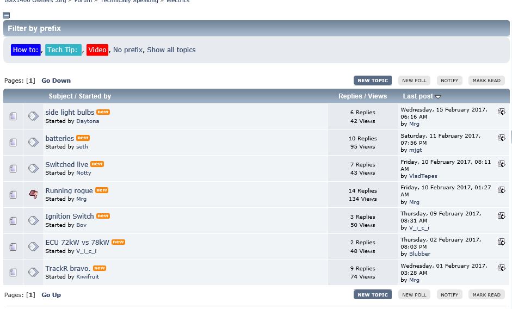Open V_i_c_i profile in ECU topic row
Screen dimensions: 512x309
(x=86, y=251)
